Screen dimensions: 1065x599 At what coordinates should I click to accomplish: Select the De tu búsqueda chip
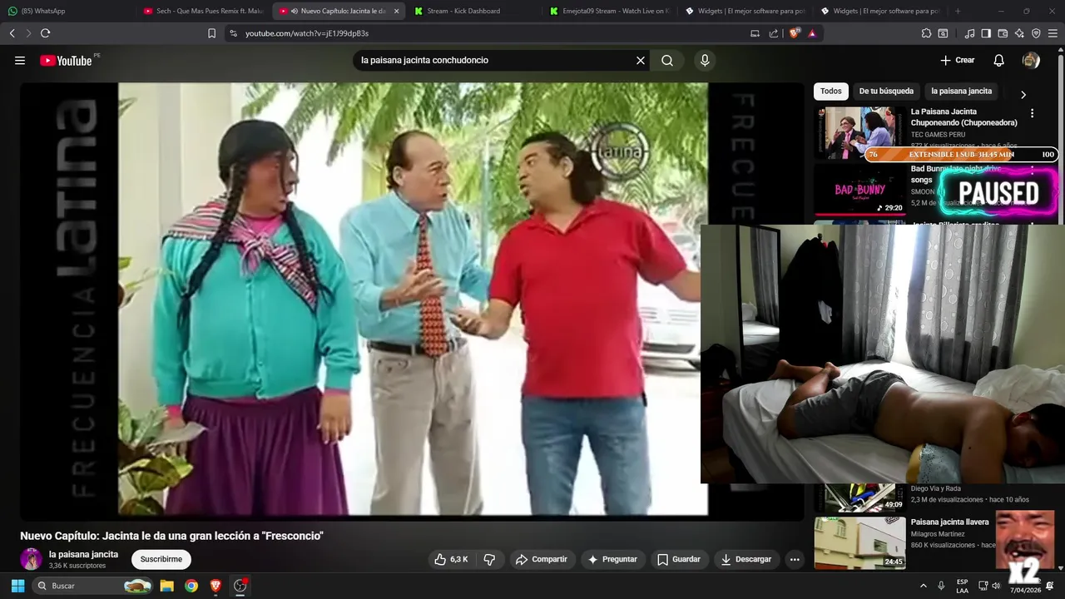[x=886, y=91]
